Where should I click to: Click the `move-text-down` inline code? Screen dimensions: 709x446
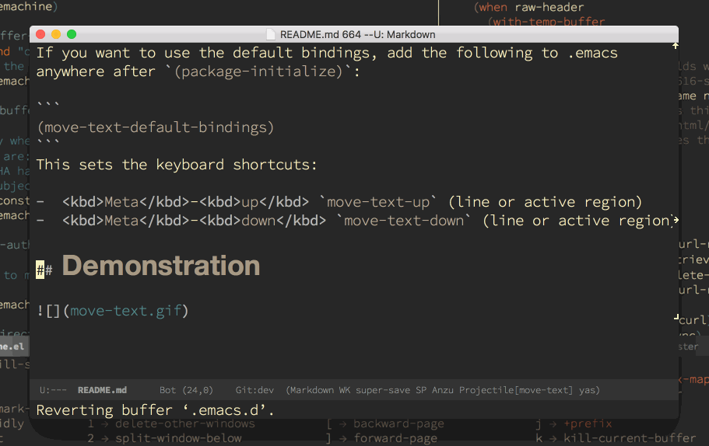tap(404, 221)
